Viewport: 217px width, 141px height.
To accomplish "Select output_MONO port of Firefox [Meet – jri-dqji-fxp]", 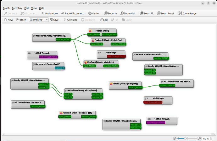I will click(135, 87).
